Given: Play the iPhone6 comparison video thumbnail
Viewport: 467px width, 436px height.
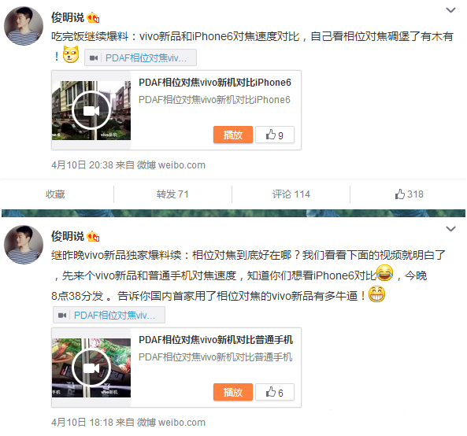Looking at the screenshot, I should (91, 110).
